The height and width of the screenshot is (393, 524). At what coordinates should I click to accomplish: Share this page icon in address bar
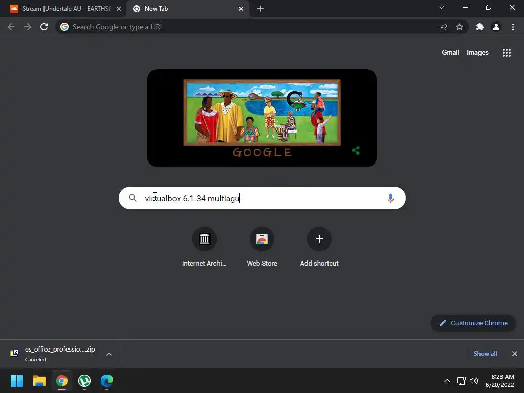(x=443, y=27)
